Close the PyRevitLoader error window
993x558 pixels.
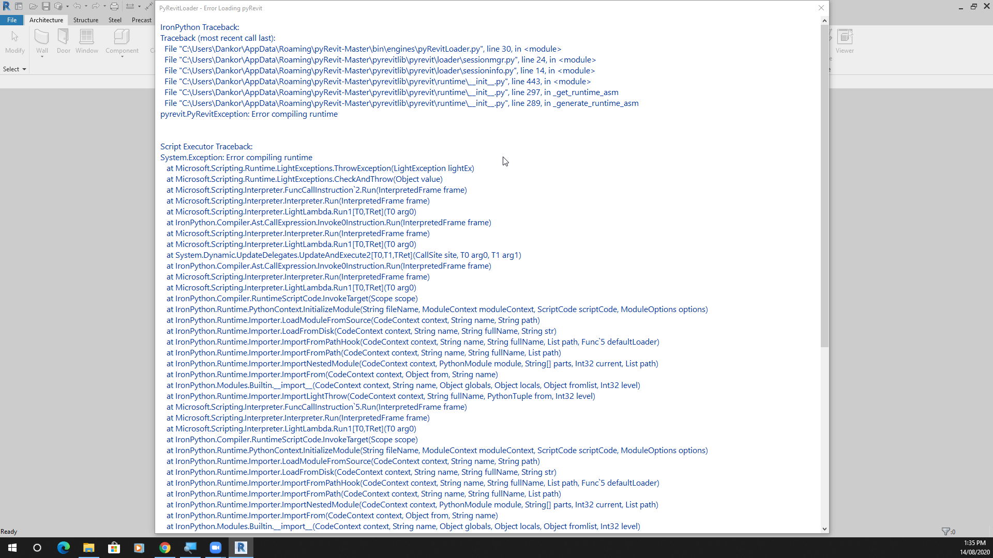[x=821, y=8]
